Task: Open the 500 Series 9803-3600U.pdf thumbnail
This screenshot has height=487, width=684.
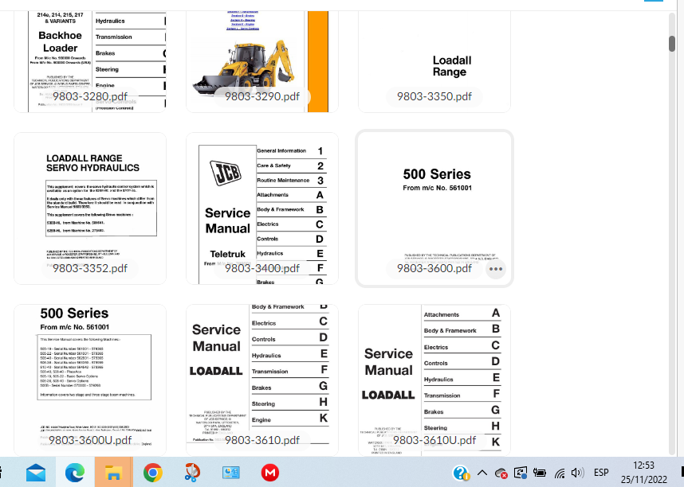Action: click(89, 374)
